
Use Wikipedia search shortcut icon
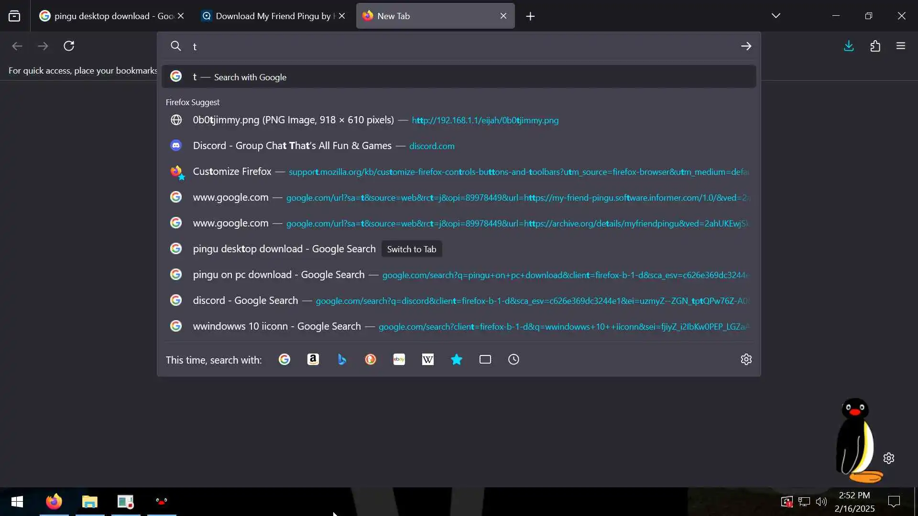click(427, 359)
